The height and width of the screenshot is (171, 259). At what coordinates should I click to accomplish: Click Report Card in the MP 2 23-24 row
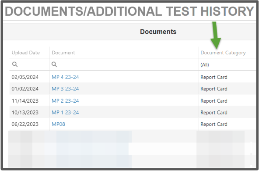(214, 101)
